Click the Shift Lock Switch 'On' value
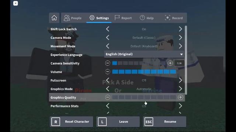Viewport: 236px width, 132px height. [x=144, y=29]
